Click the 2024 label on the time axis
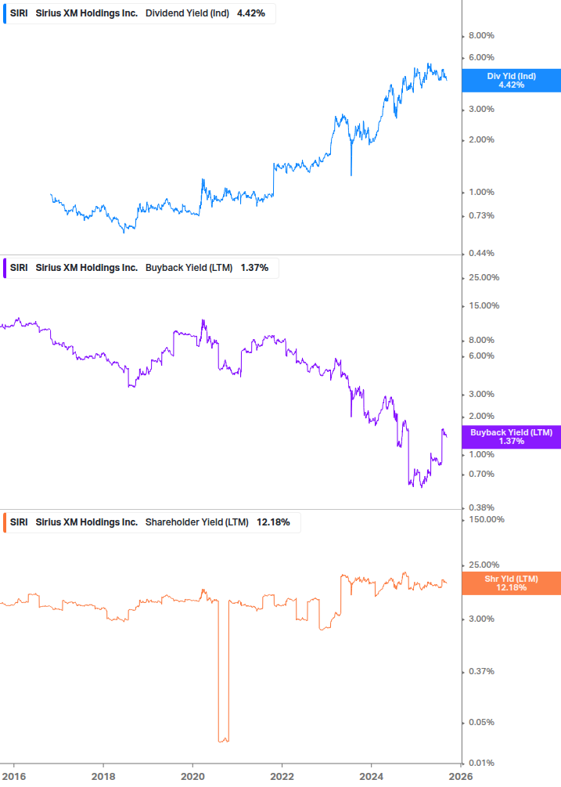Screen dimensions: 561x787 [372, 777]
